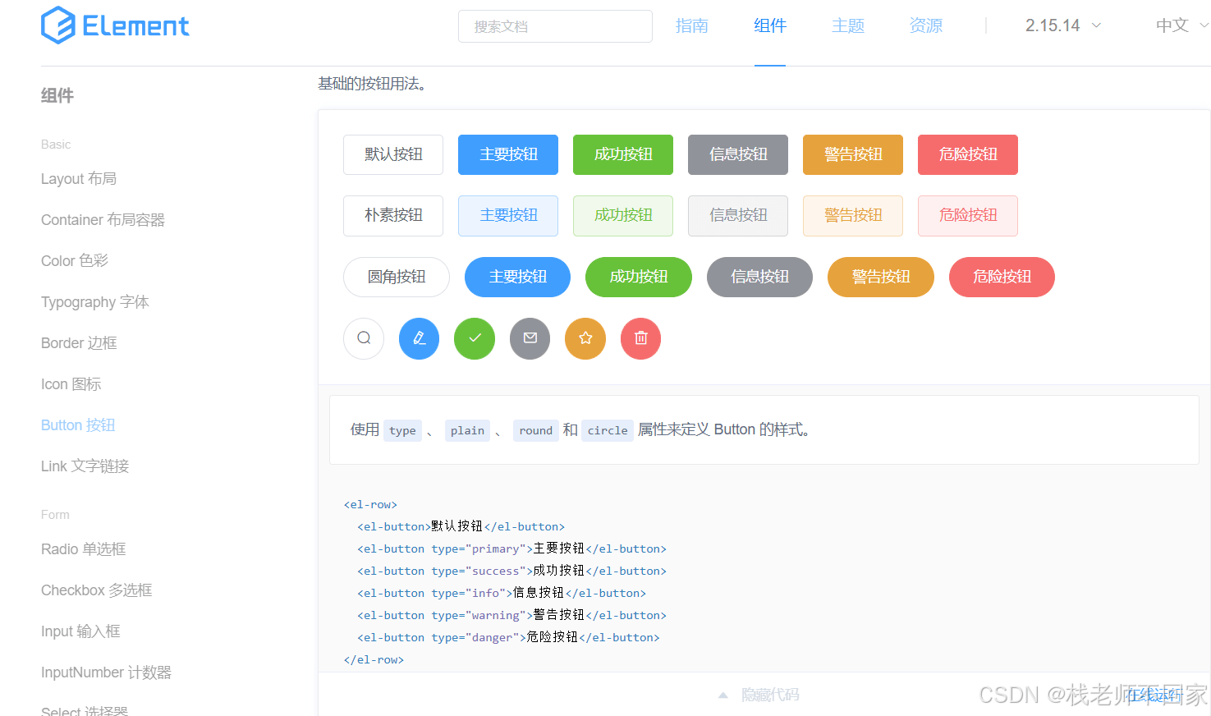Screen dimensions: 1211x716
Task: Click the round red 危险按钮 button
Action: (1002, 277)
